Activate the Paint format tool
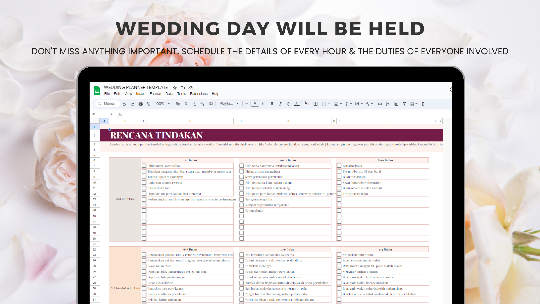Image resolution: width=540 pixels, height=304 pixels. click(x=148, y=104)
